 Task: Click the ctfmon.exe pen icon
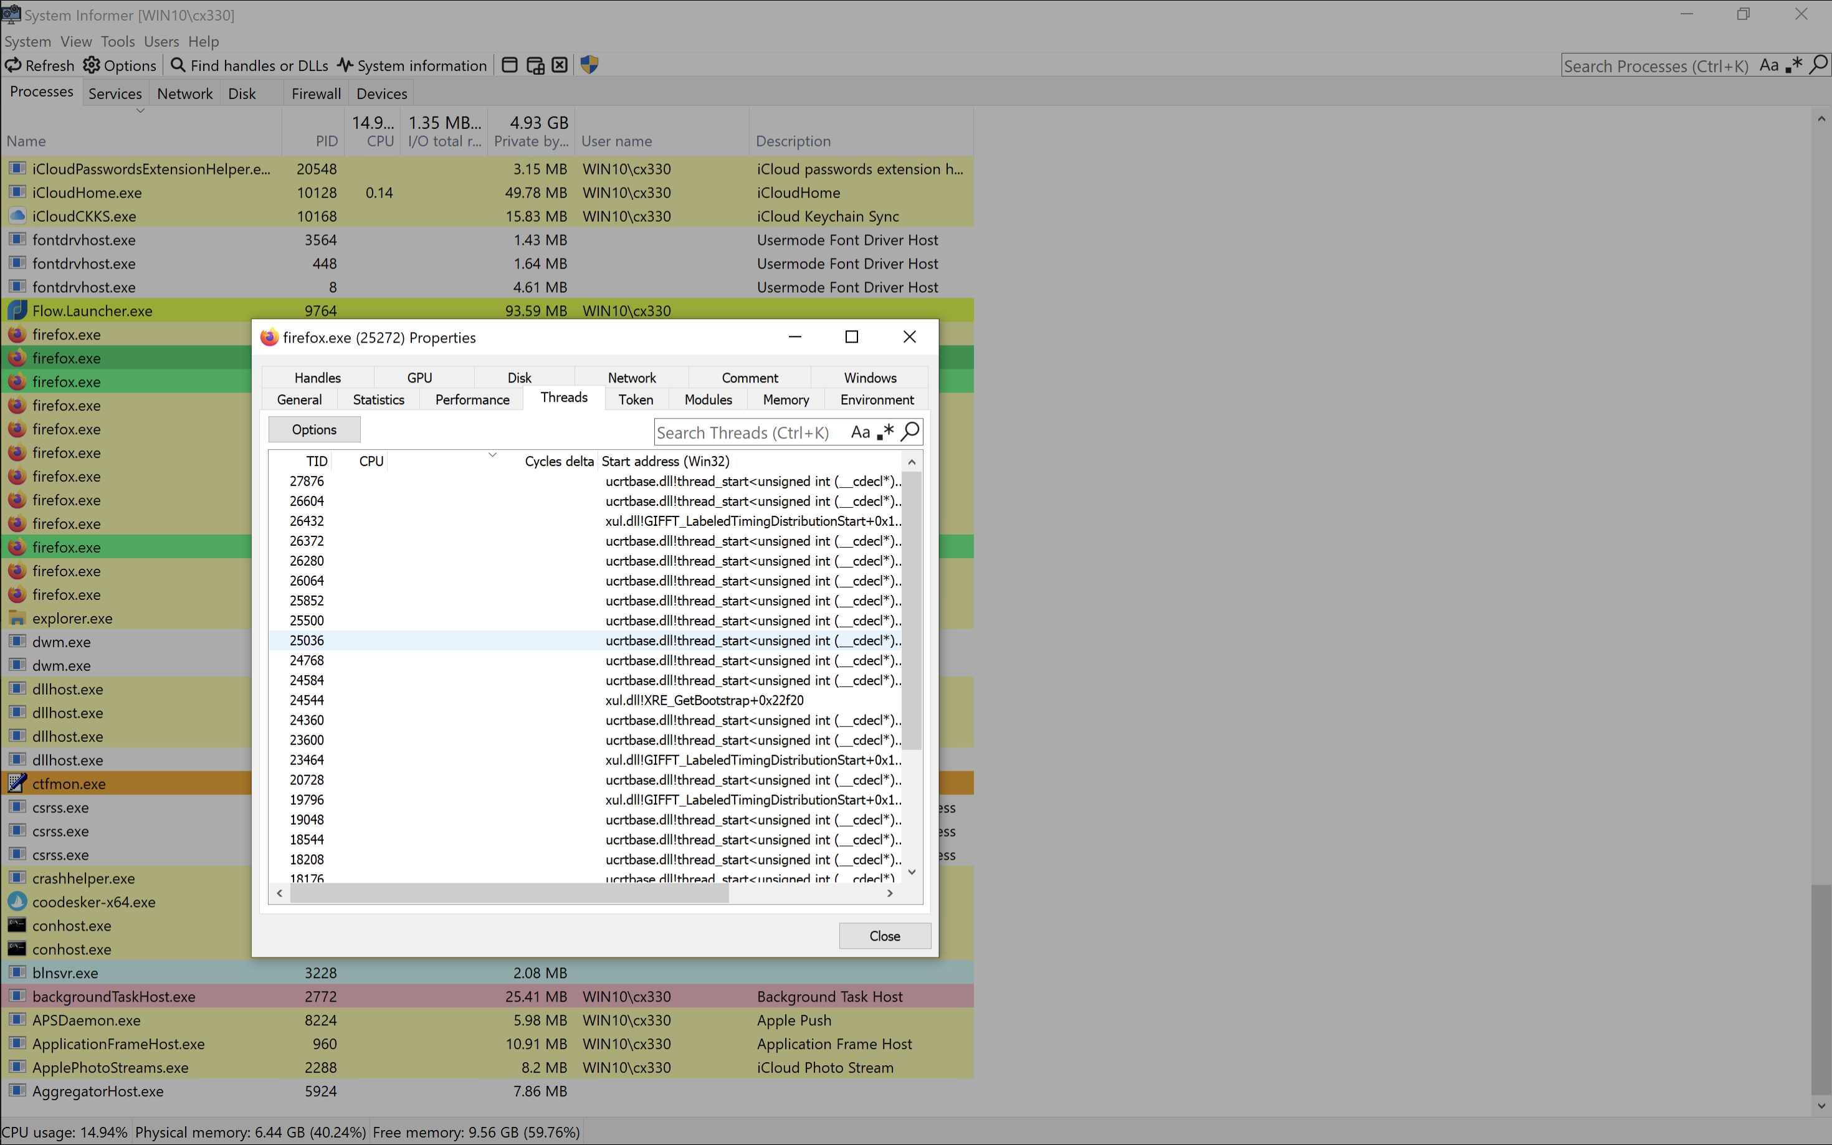pos(17,784)
